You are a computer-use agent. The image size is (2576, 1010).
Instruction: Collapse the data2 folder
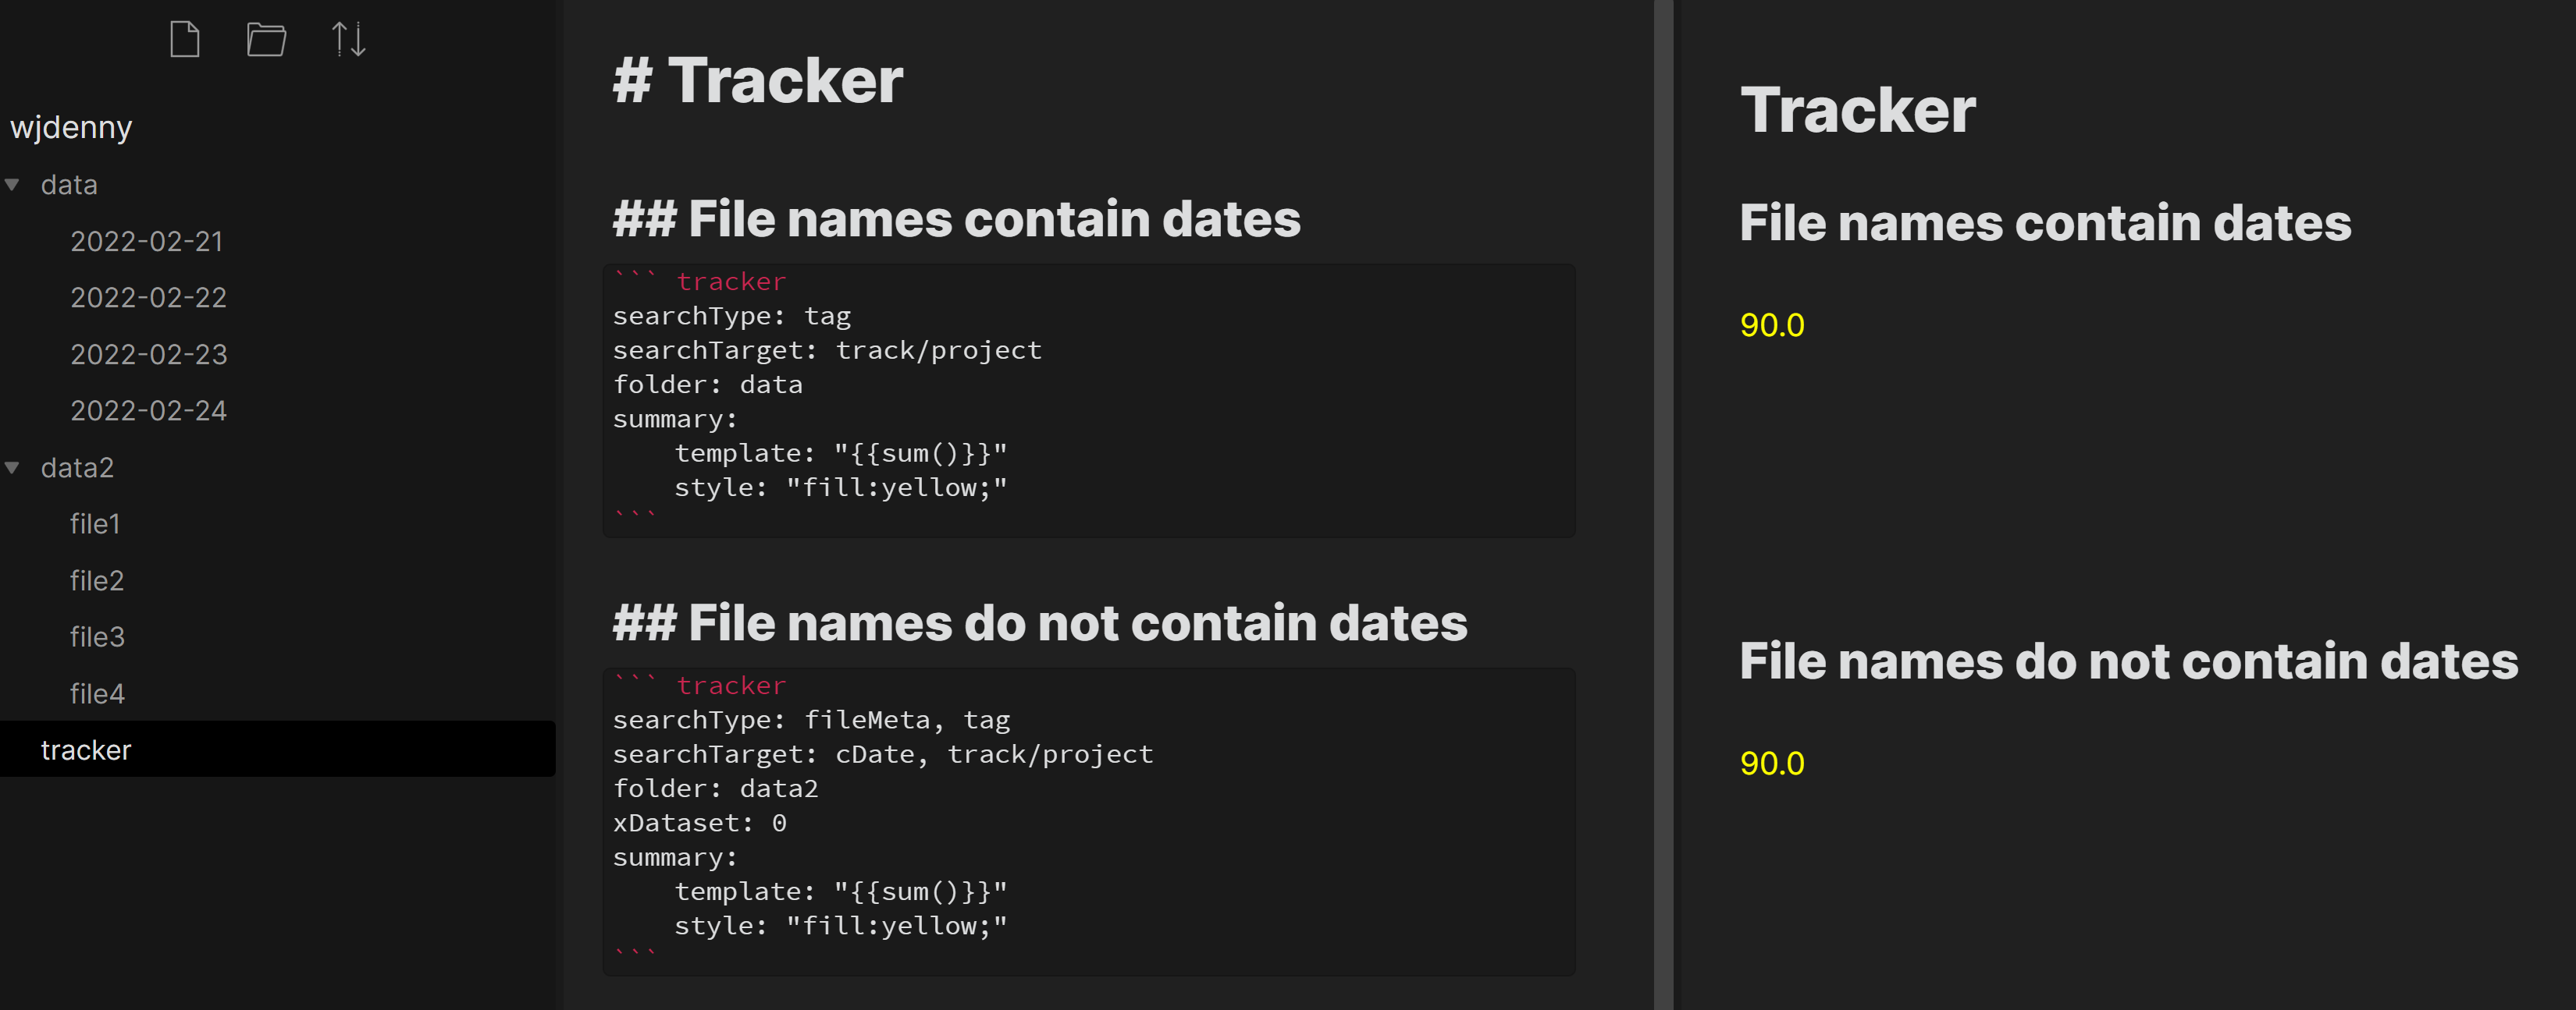13,467
